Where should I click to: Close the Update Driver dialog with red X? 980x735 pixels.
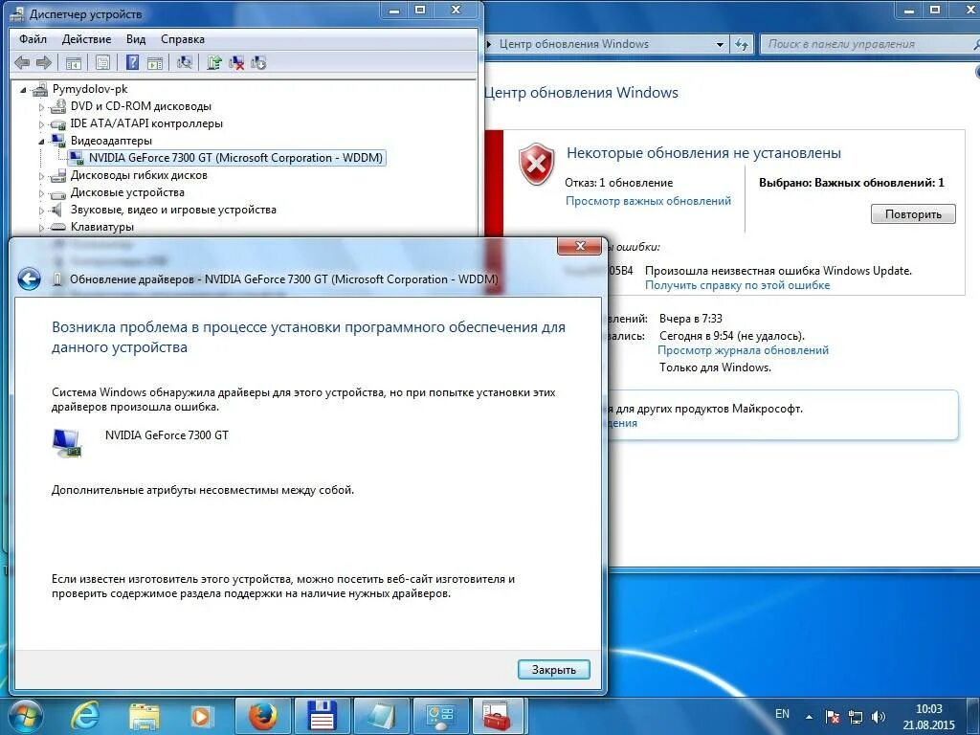point(579,246)
